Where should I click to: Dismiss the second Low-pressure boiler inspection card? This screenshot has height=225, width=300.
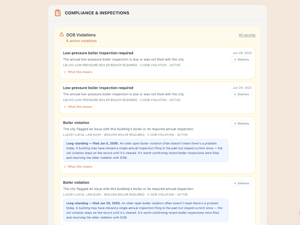coord(241,94)
